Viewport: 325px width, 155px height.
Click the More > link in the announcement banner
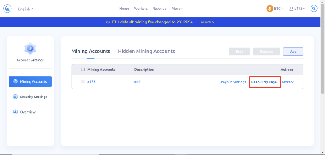click(x=208, y=22)
